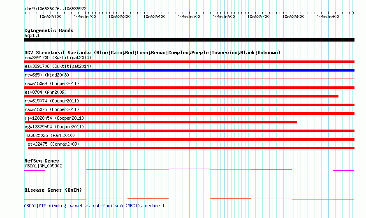Viewport: 366px width, 218px height.
Task: Select the blue gain bar of esv3891706
Action: tap(189, 70)
